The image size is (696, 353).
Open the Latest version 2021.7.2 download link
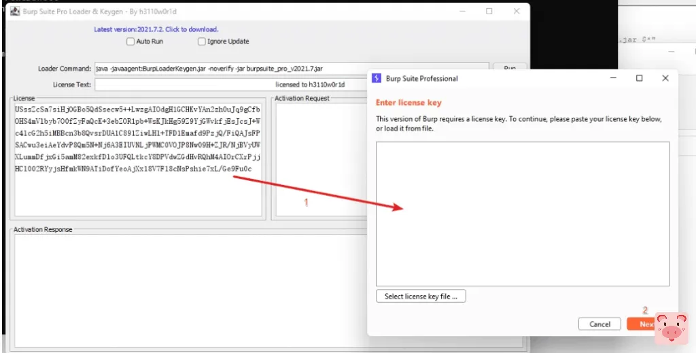156,29
